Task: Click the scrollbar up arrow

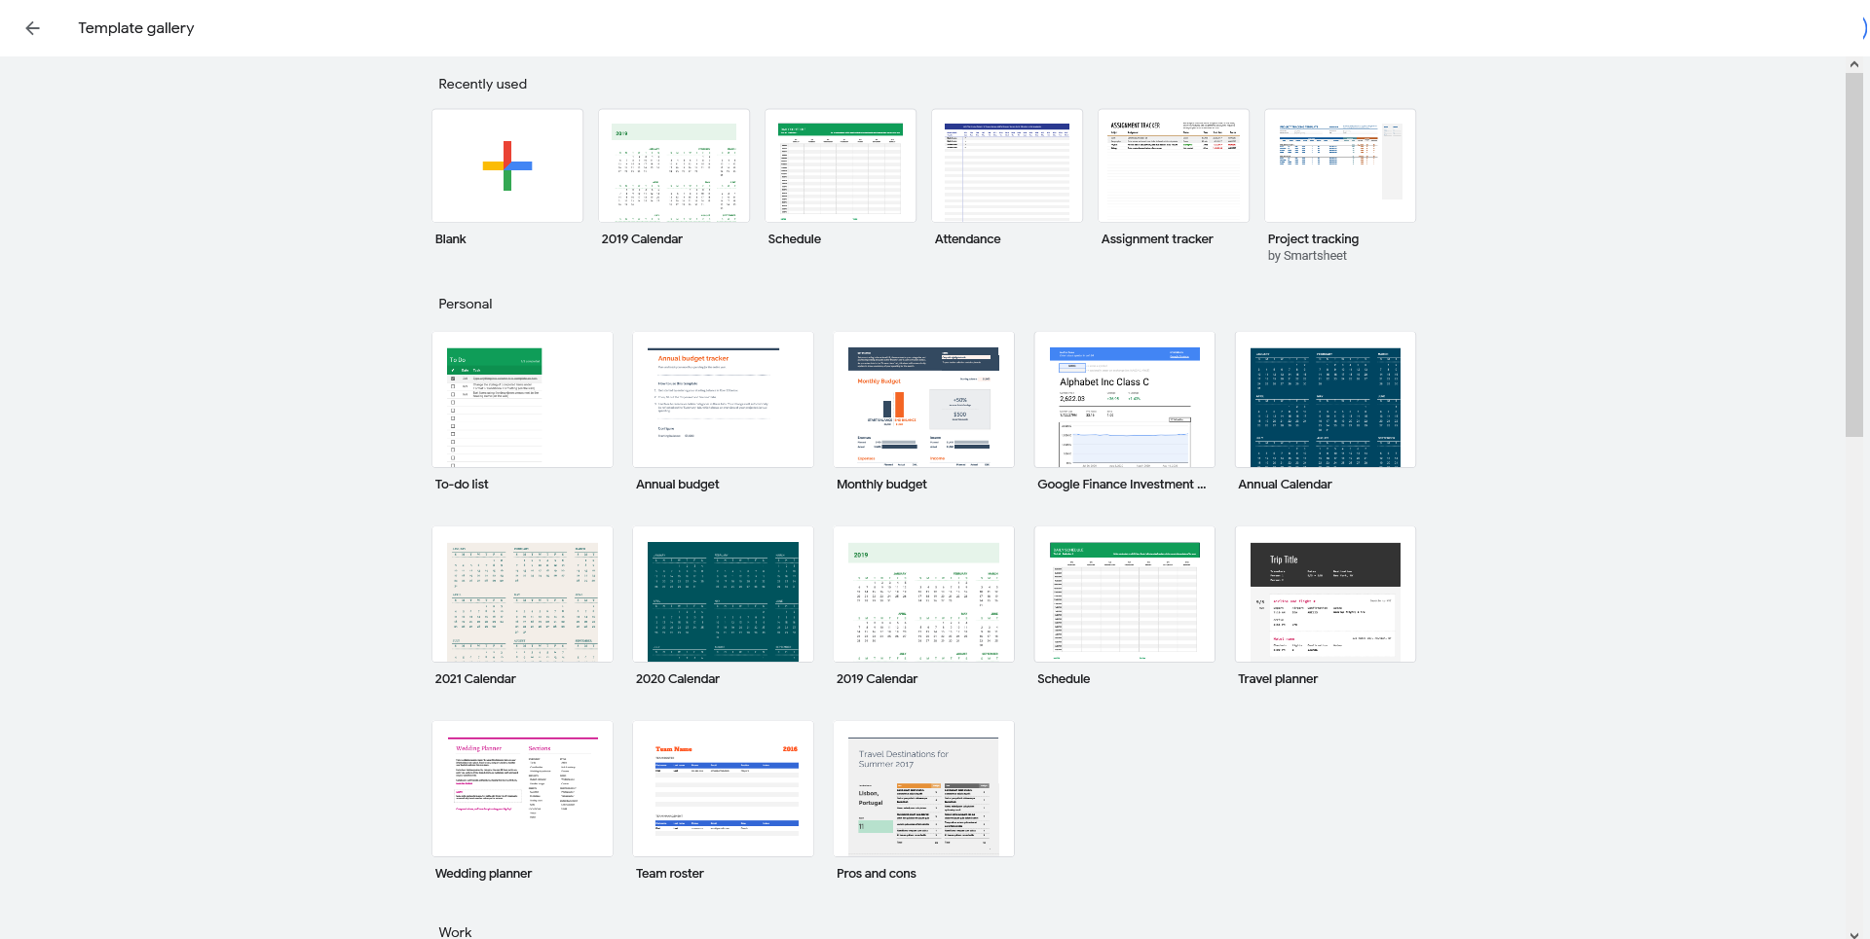Action: click(1854, 64)
